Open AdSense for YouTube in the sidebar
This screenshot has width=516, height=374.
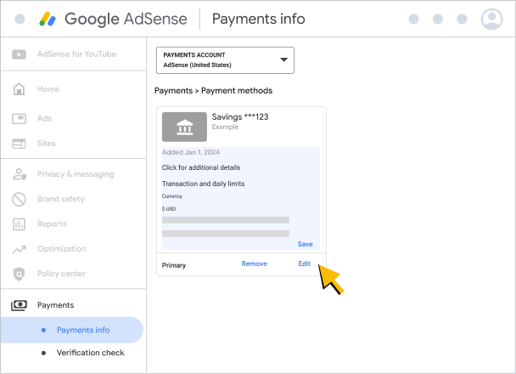76,54
